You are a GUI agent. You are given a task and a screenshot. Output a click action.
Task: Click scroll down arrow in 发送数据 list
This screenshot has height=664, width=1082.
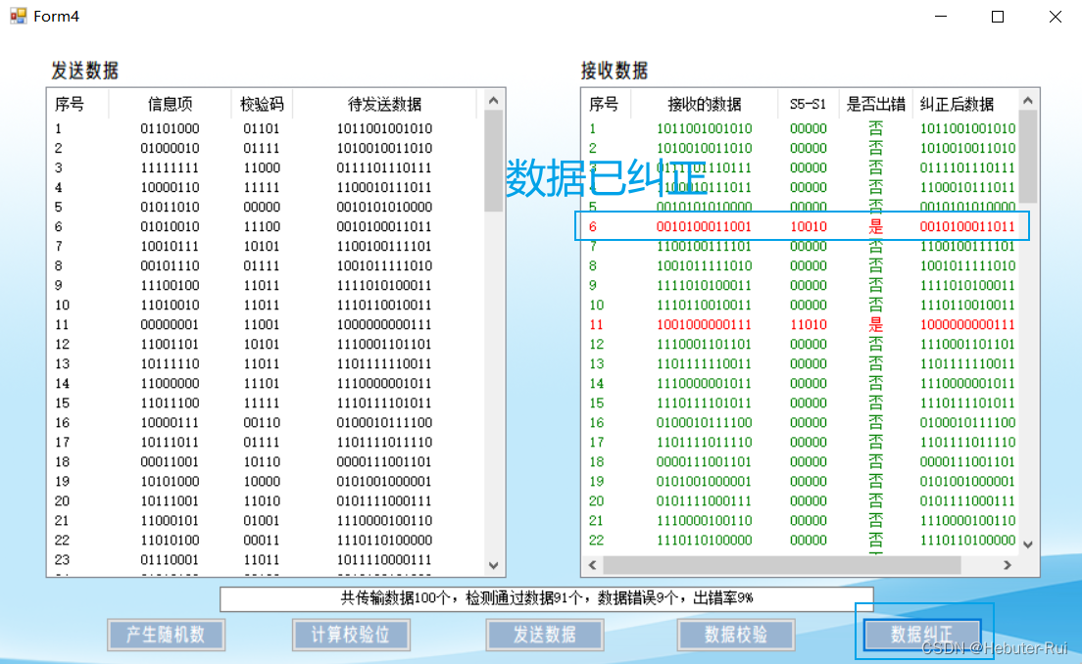pyautogui.click(x=493, y=565)
